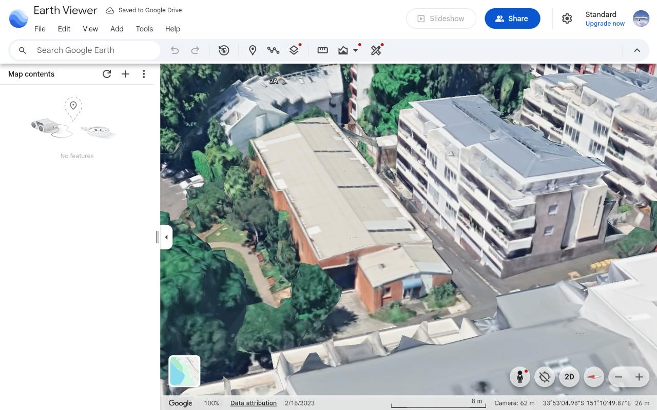
Task: Refresh the Map contents panel
Action: pyautogui.click(x=107, y=74)
